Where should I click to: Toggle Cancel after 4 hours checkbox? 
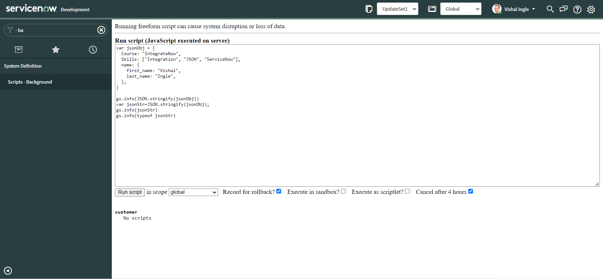[x=470, y=191]
